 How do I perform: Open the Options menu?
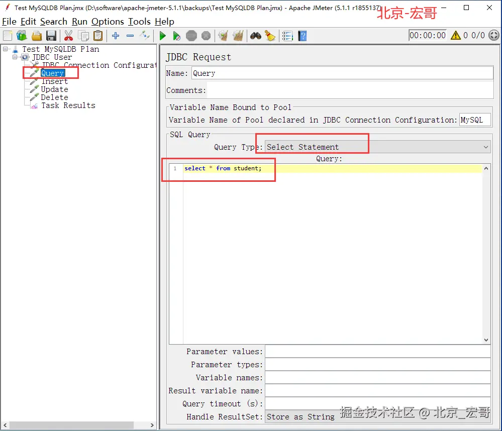click(108, 22)
